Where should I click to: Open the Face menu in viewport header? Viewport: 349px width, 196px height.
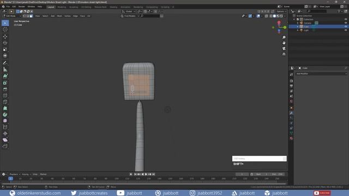[x=82, y=16]
